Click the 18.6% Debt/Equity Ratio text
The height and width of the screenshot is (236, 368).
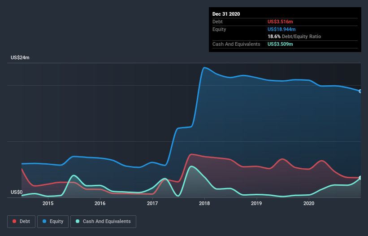(x=294, y=36)
